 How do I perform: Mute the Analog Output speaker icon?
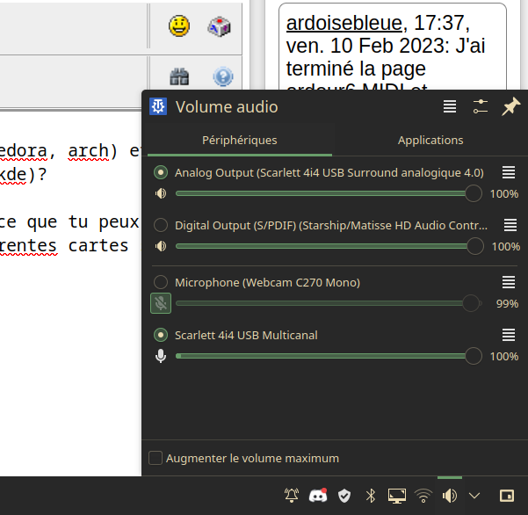point(161,193)
